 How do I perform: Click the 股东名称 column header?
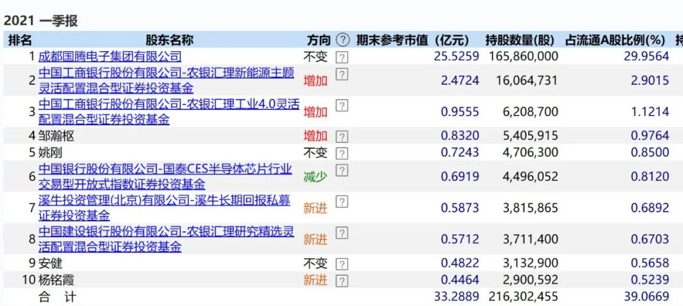point(169,40)
